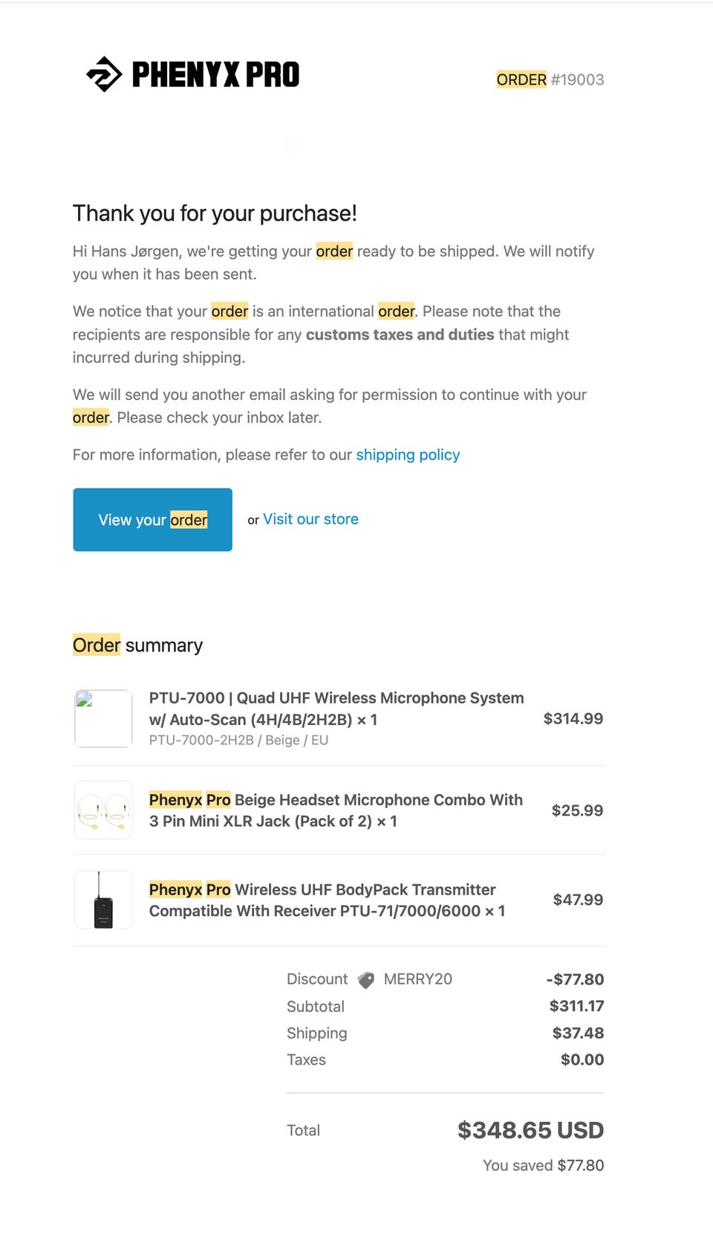Click the You saved $77.80 text
The width and height of the screenshot is (713, 1244).
click(x=543, y=1165)
